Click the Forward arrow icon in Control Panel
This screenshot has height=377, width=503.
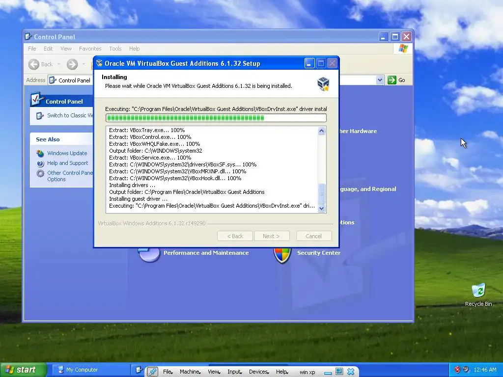click(x=72, y=64)
